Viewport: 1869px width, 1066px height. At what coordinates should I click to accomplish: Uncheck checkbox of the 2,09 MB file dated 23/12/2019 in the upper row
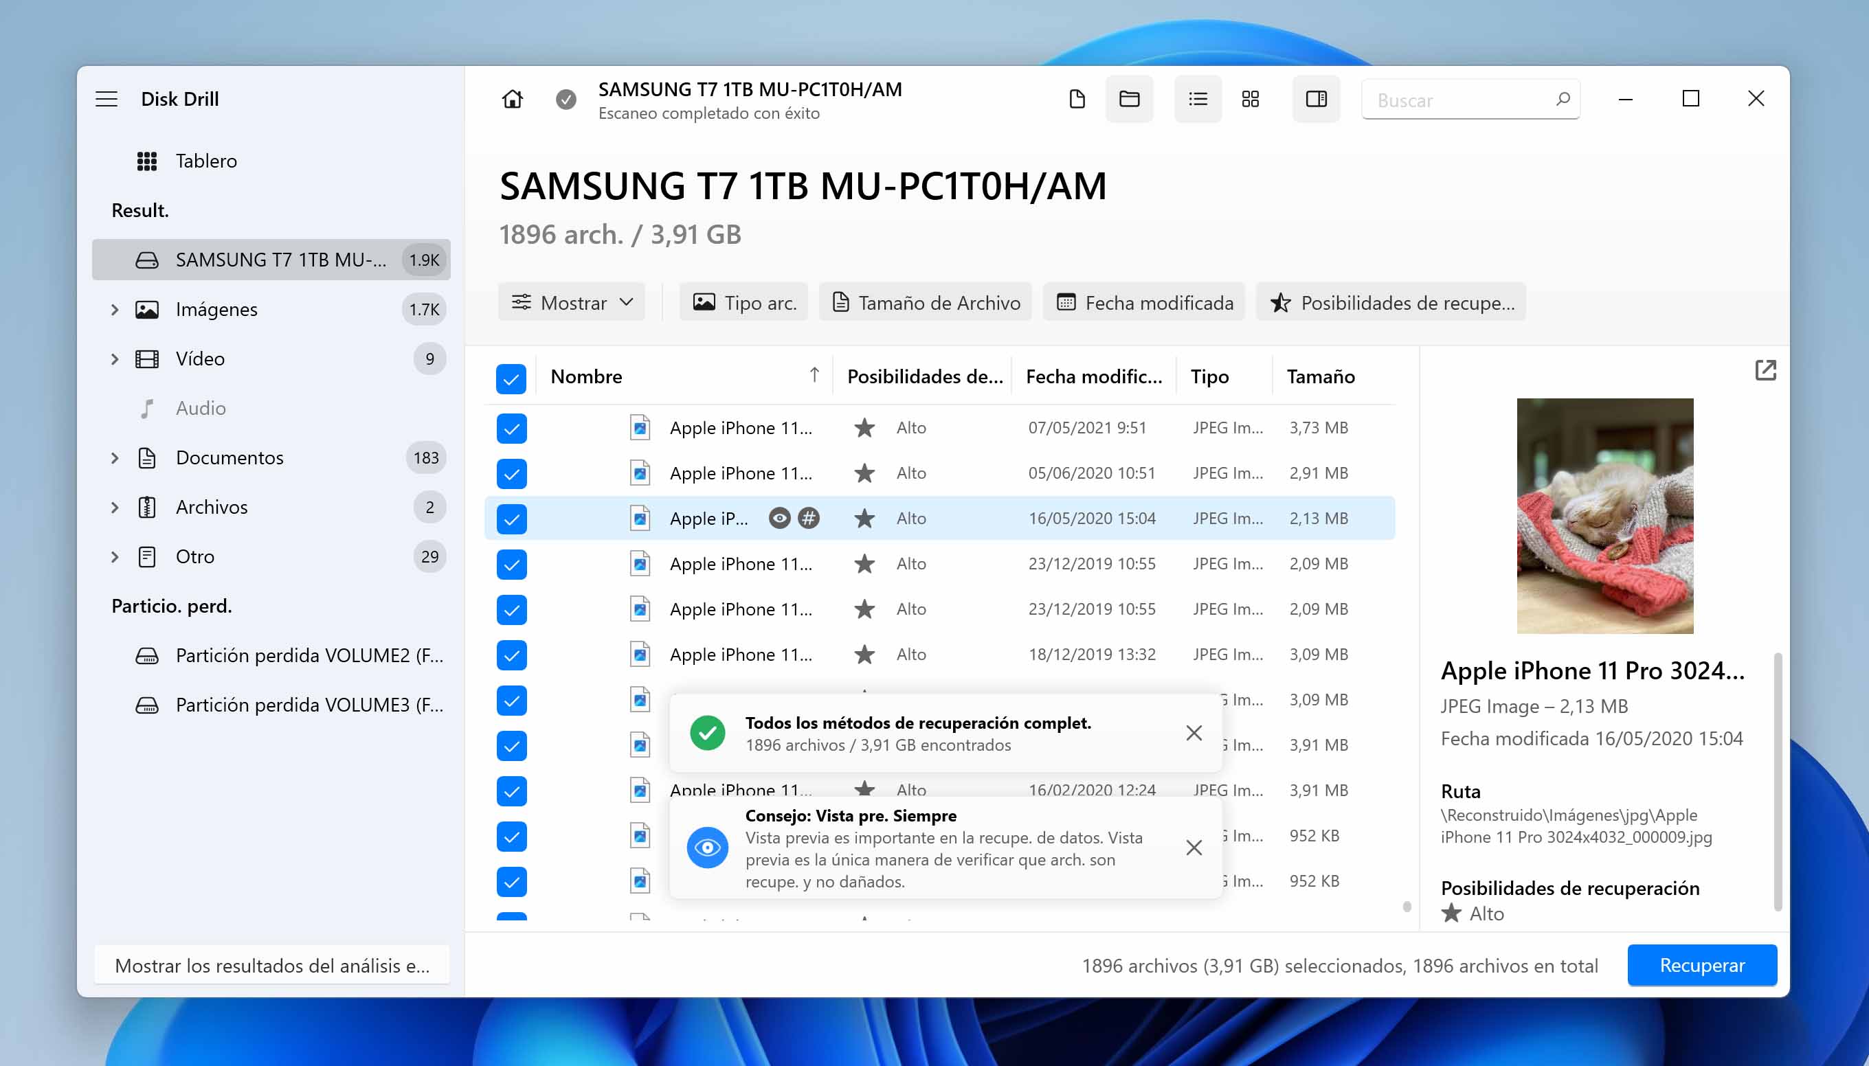click(x=511, y=565)
